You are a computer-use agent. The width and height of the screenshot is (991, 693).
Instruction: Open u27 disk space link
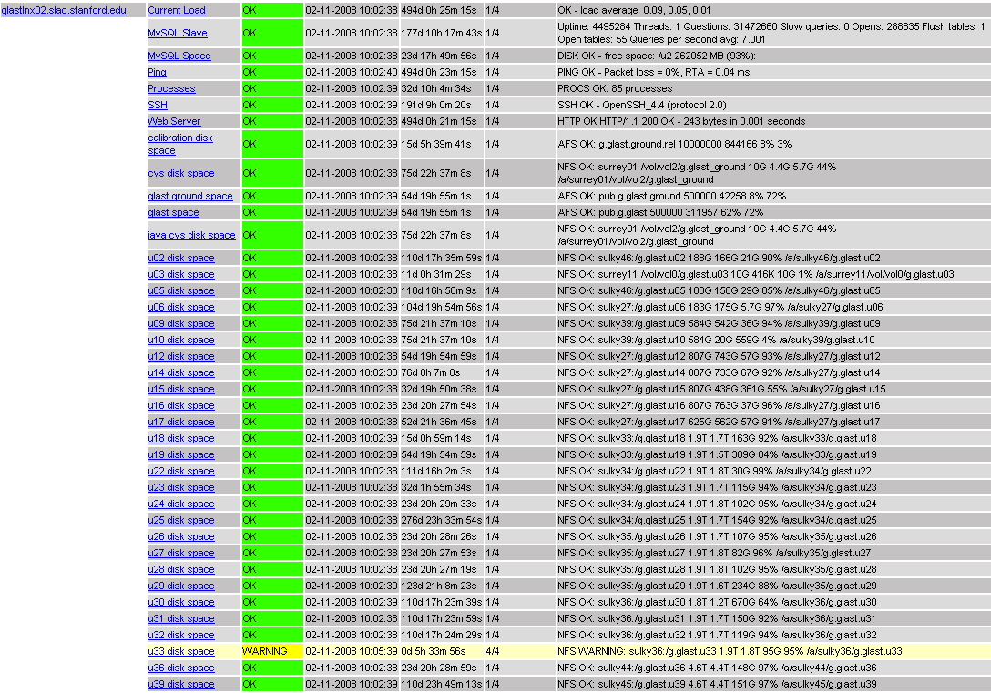coord(181,554)
